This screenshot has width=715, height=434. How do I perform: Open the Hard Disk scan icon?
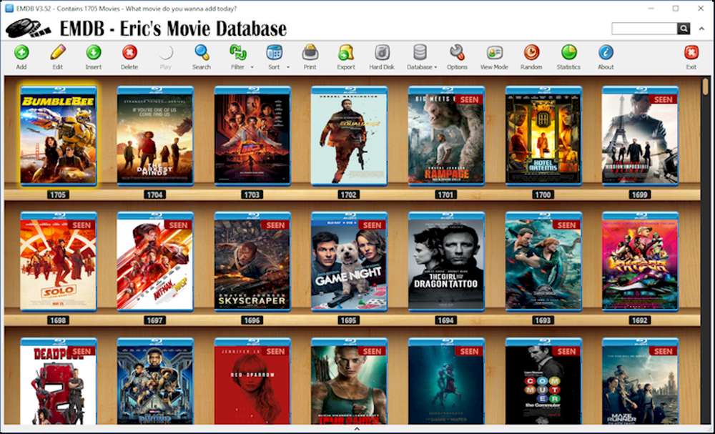click(x=382, y=52)
